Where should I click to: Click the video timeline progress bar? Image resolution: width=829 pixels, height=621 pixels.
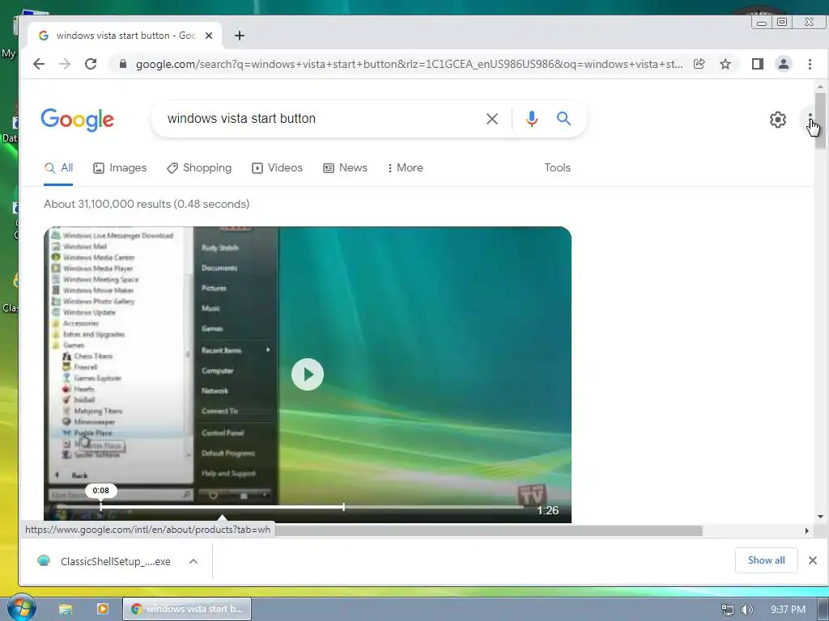(x=291, y=507)
